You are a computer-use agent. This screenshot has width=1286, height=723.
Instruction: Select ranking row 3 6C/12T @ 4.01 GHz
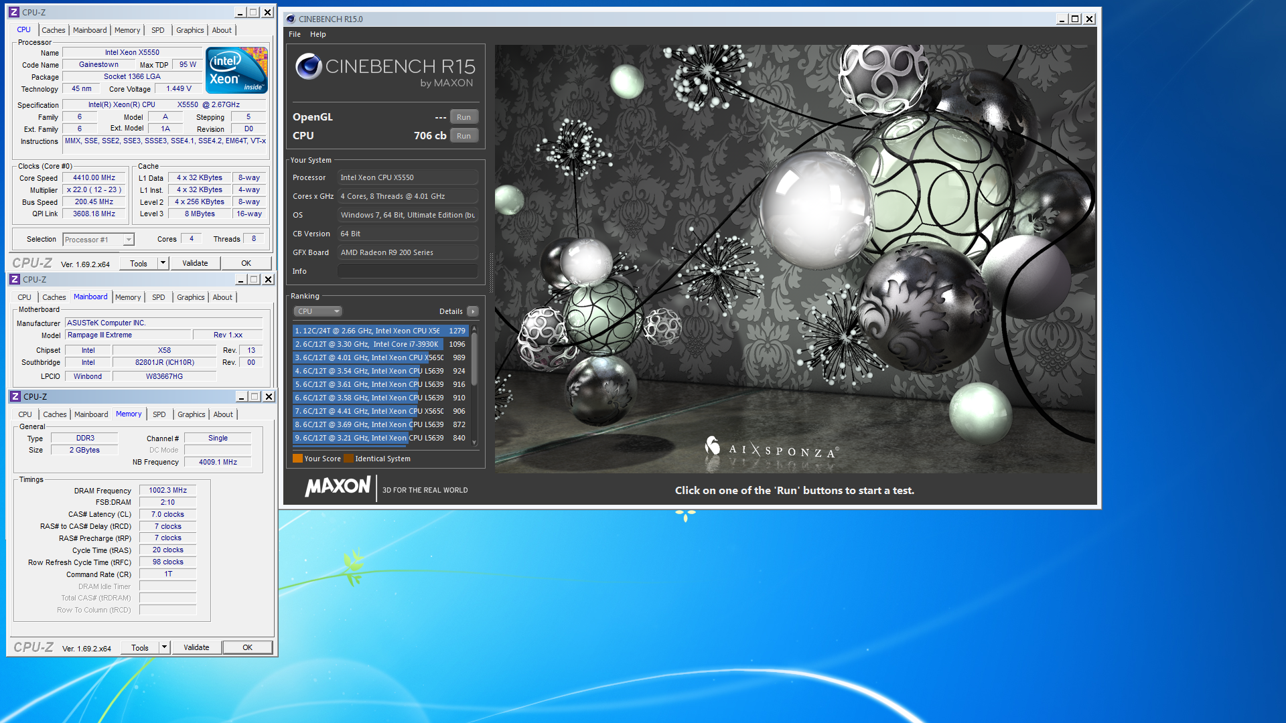coord(380,357)
